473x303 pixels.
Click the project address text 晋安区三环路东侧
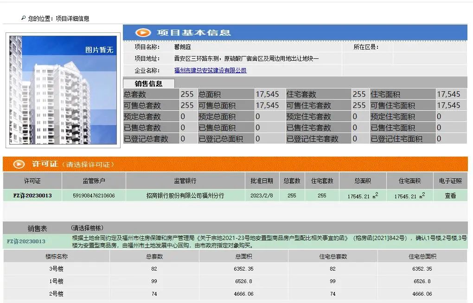click(x=197, y=58)
